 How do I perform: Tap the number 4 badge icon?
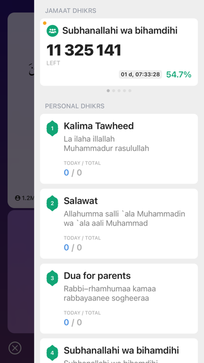(52, 353)
